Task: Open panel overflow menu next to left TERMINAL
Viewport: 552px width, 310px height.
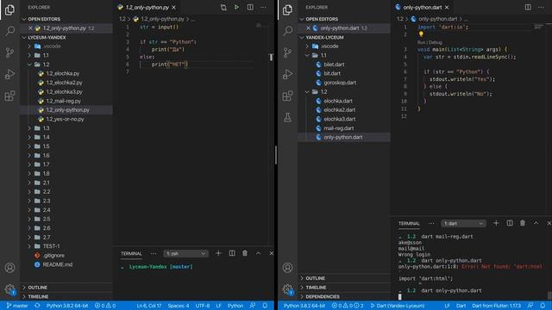Action: tap(154, 253)
